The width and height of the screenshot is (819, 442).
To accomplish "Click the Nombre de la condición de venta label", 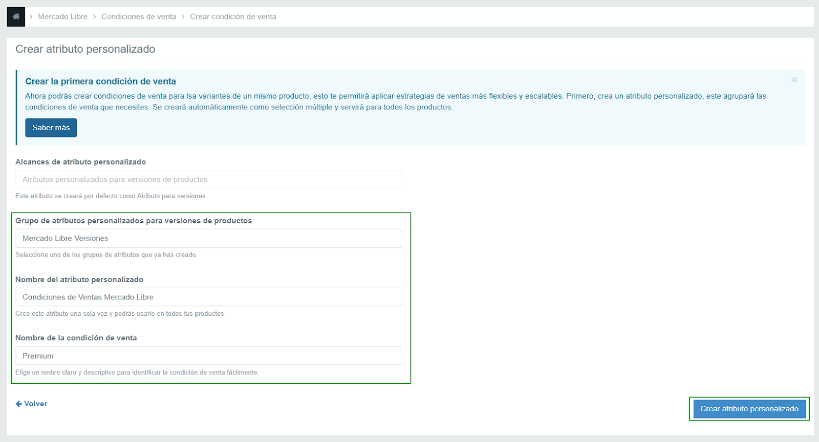I will coord(76,338).
